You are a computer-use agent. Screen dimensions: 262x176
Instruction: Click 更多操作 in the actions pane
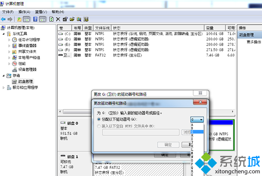(x=254, y=42)
